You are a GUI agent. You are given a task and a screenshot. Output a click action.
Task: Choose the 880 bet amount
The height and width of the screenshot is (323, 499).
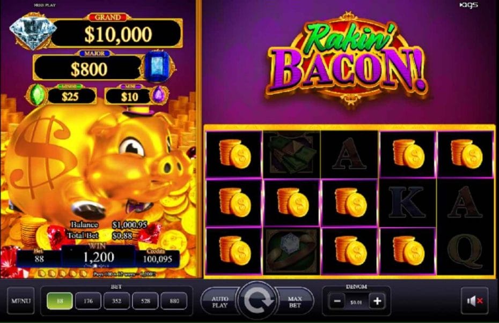click(x=174, y=301)
